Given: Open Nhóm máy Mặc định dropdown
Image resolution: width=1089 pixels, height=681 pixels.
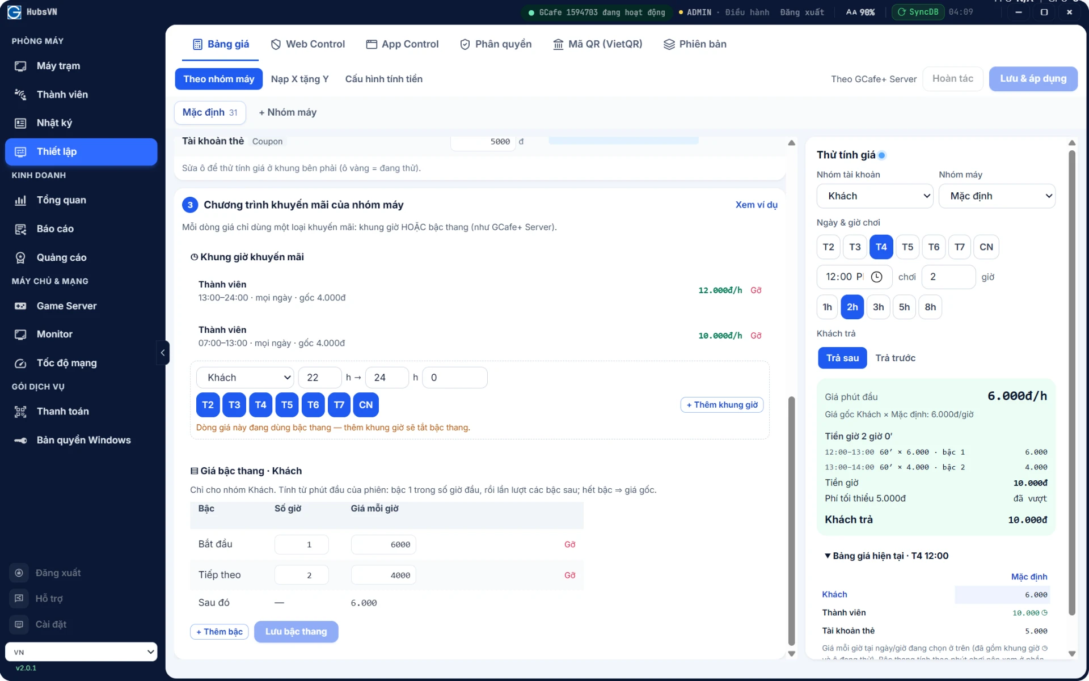Looking at the screenshot, I should point(997,196).
